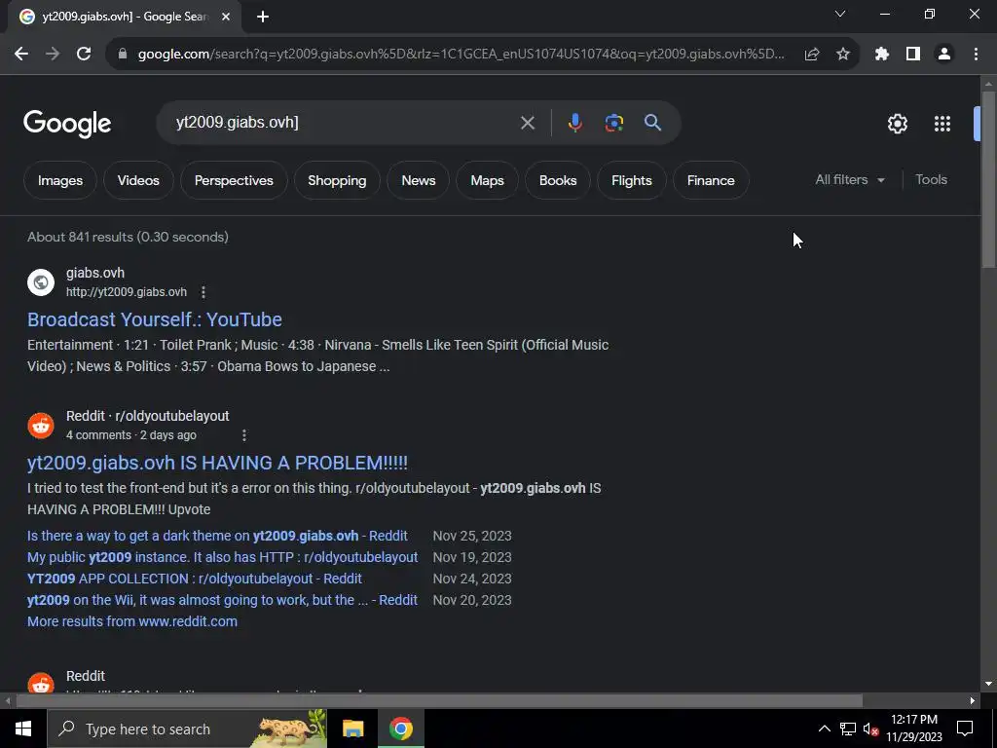
Task: Search by image with Google Lens icon
Action: point(613,123)
